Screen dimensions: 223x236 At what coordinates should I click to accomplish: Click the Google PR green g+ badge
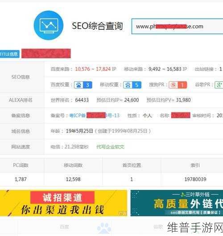pos(219,85)
